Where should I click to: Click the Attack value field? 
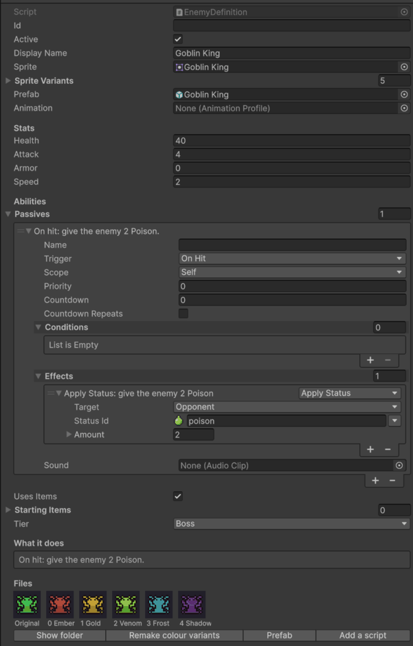click(292, 154)
